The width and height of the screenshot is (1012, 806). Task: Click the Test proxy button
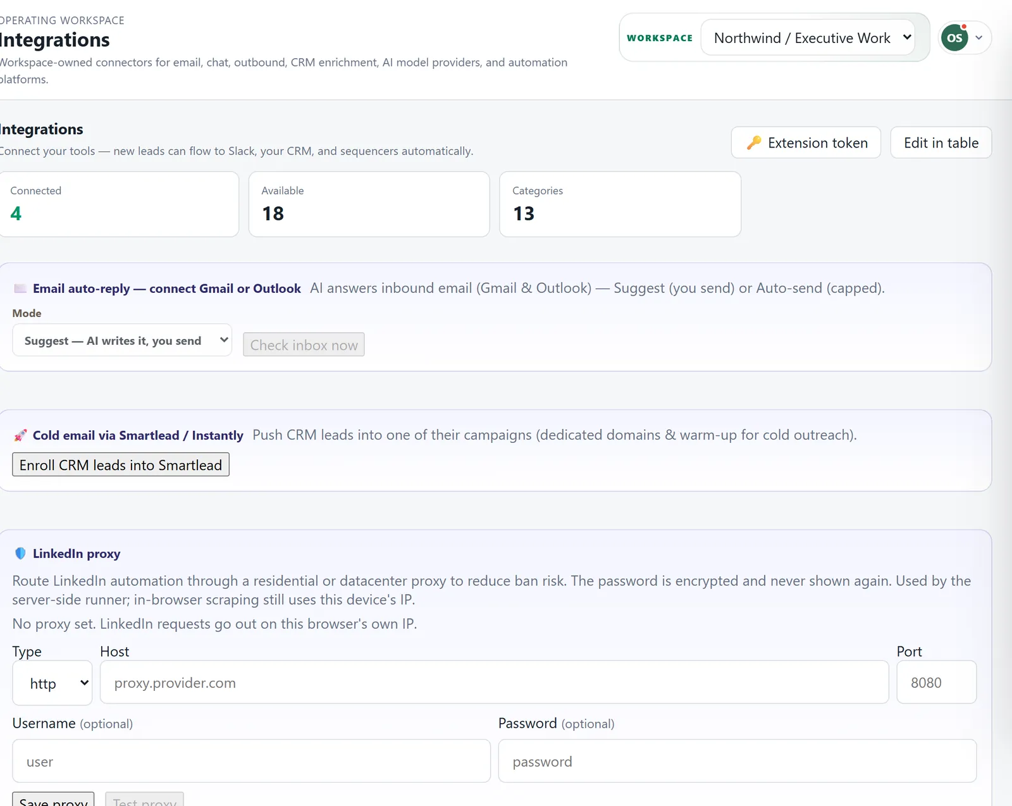144,800
